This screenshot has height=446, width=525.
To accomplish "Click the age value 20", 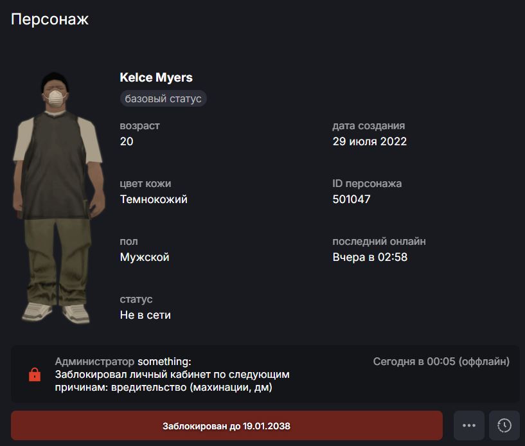I will point(127,141).
